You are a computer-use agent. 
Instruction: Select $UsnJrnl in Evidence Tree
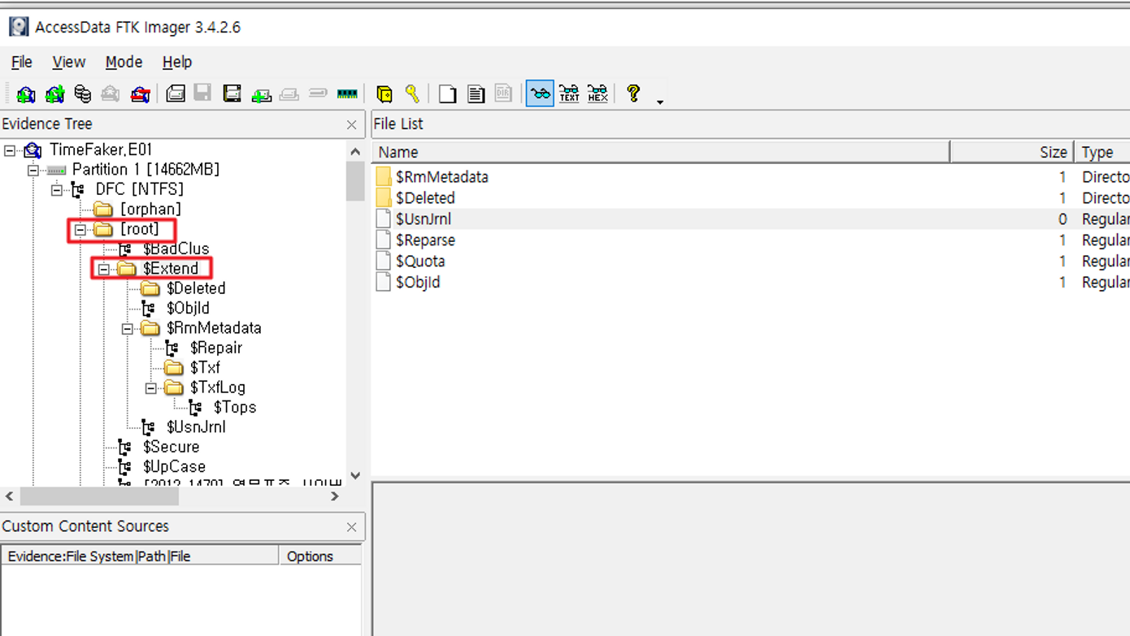196,427
